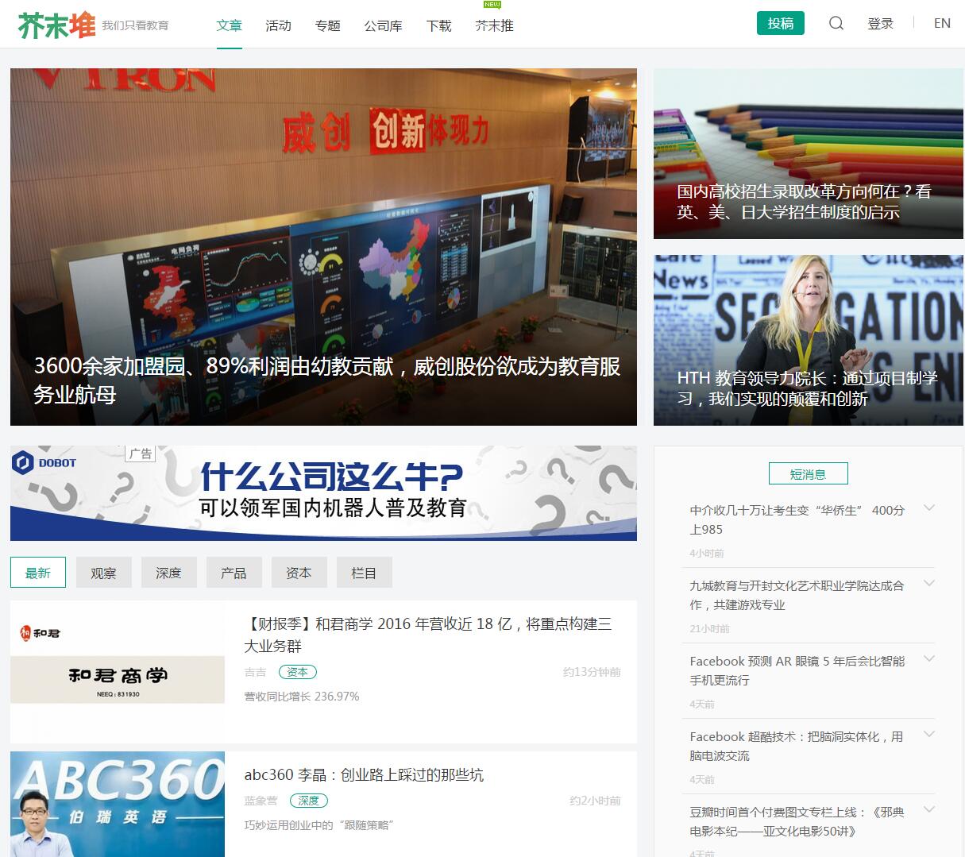Open the 威创股份 headline article image
This screenshot has width=965, height=857.
click(323, 246)
